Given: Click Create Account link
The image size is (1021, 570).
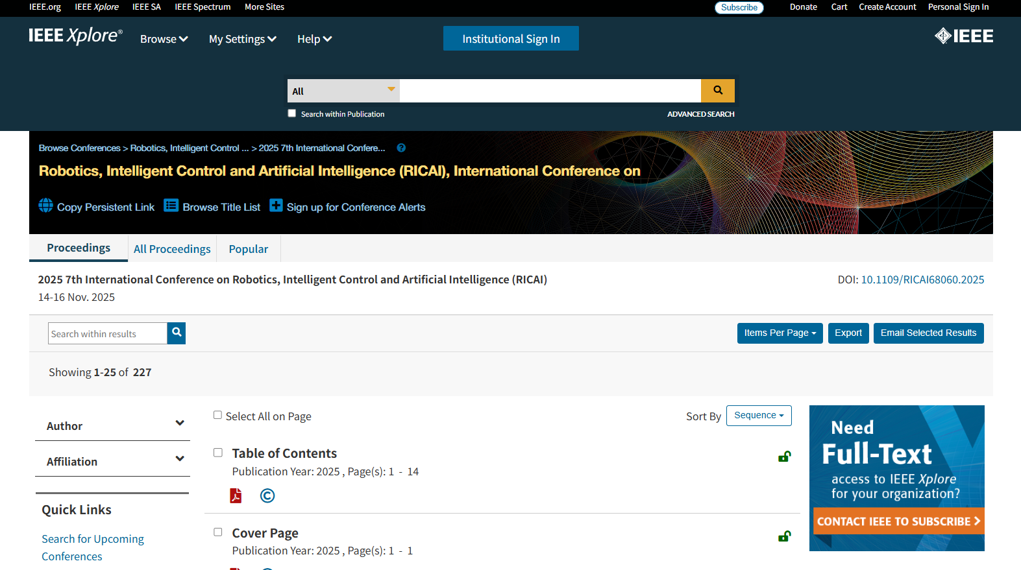Looking at the screenshot, I should click(887, 7).
